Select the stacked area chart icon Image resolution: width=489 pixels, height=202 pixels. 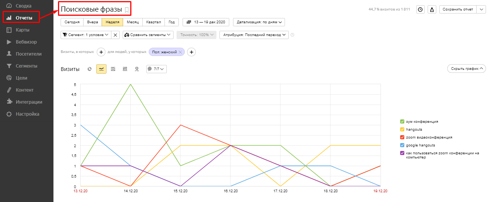pos(113,69)
